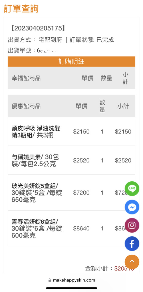Open the LINE chat icon
The image size is (143, 292).
coord(132,188)
